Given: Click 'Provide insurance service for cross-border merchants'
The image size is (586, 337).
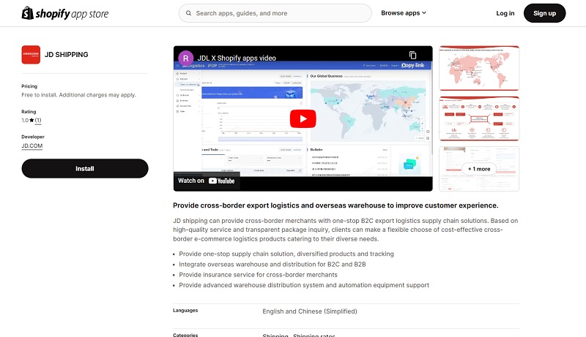Looking at the screenshot, I should (259, 275).
